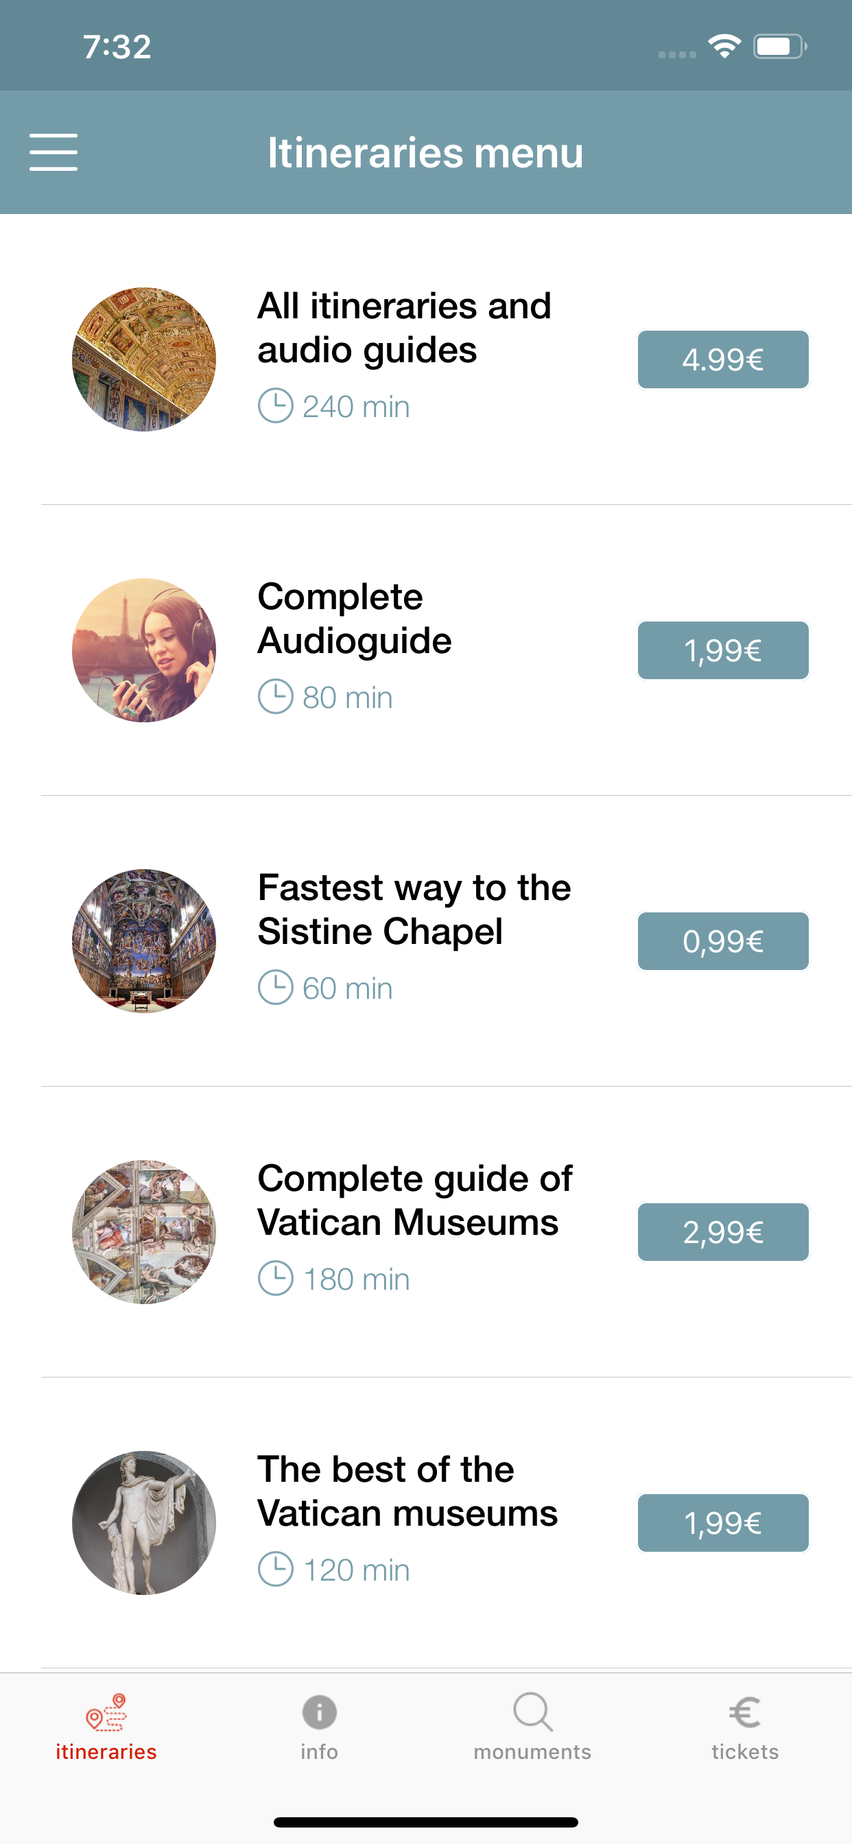The width and height of the screenshot is (852, 1844).
Task: Tap the info circle icon
Action: click(319, 1712)
